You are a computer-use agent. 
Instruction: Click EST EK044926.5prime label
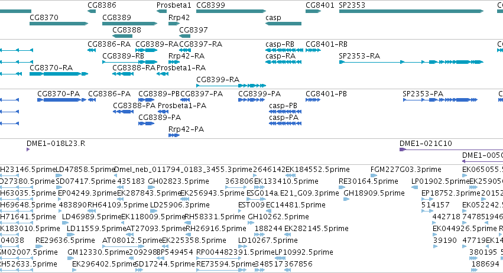point(465,229)
